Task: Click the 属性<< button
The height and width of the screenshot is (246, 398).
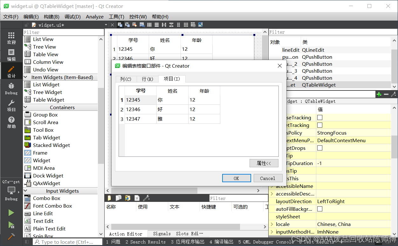Action: (x=264, y=163)
